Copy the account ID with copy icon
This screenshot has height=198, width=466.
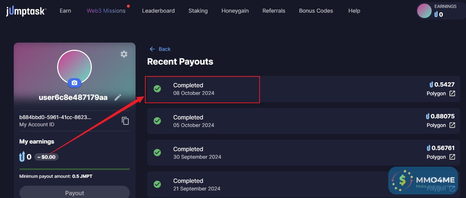click(125, 121)
